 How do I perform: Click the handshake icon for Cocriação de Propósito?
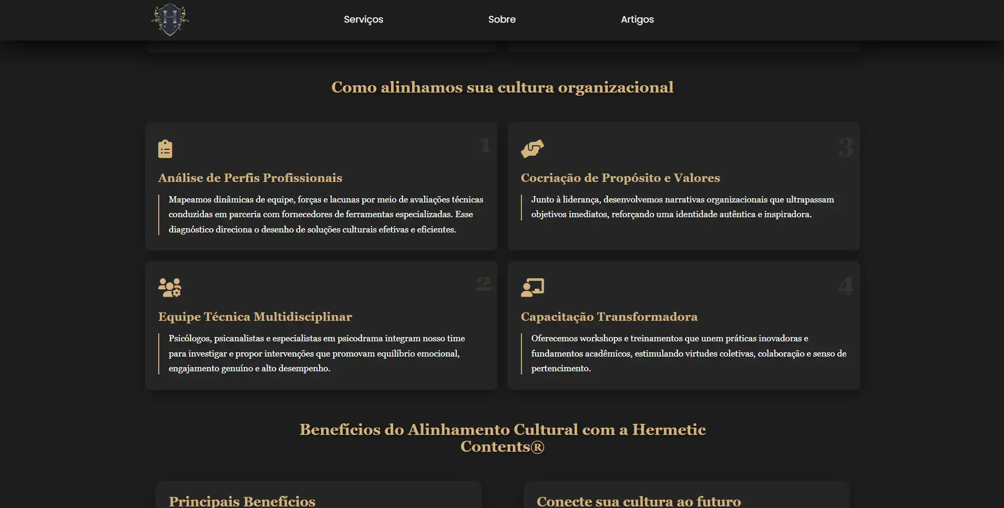point(532,149)
